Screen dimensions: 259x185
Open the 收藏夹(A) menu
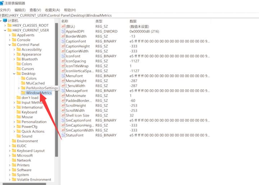point(53,10)
